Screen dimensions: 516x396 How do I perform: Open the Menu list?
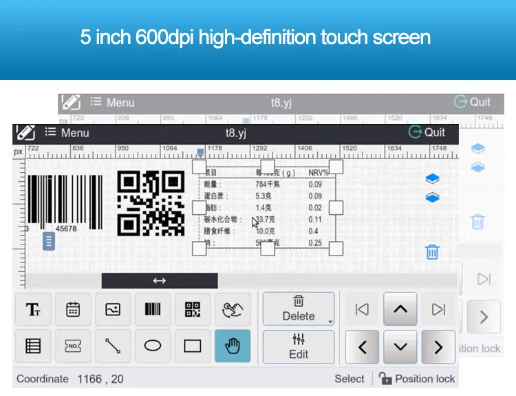pos(67,133)
